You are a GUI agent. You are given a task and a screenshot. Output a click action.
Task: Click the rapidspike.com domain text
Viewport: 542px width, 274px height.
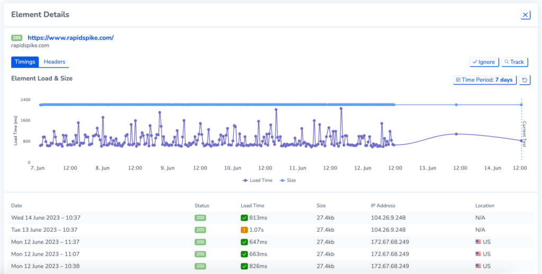tap(30, 45)
